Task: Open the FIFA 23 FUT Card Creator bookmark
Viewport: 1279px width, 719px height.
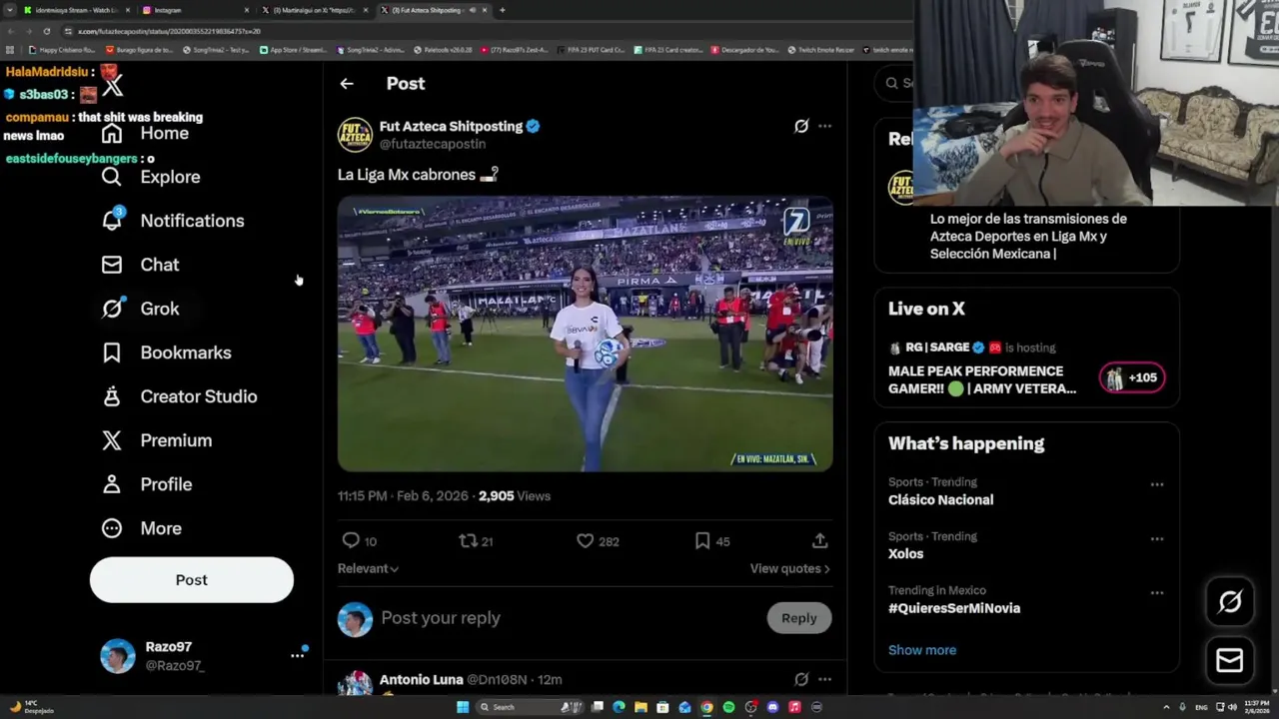Action: [x=591, y=50]
